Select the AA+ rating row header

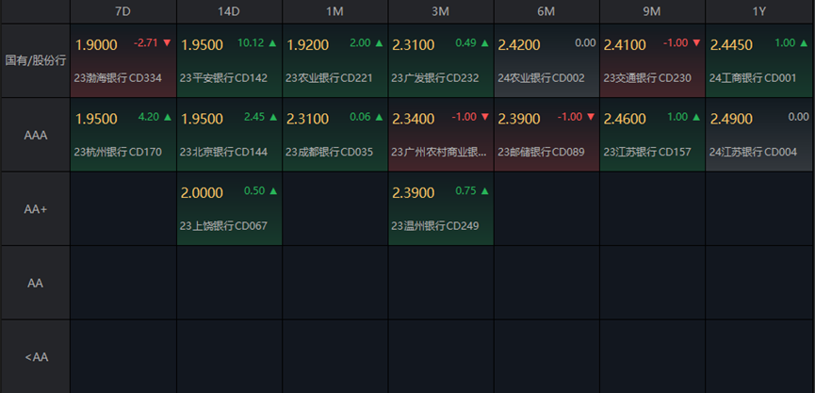click(x=35, y=208)
